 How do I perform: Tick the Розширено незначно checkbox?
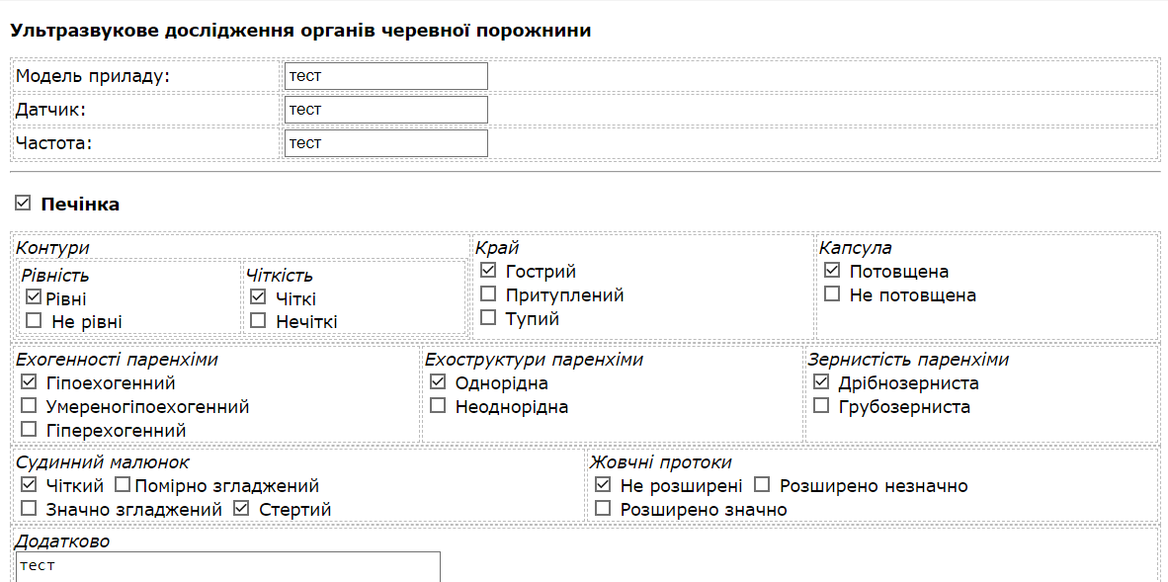pos(762,484)
